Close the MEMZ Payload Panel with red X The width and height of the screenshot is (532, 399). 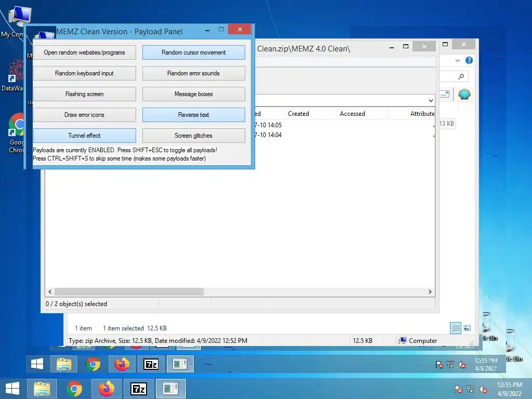240,30
